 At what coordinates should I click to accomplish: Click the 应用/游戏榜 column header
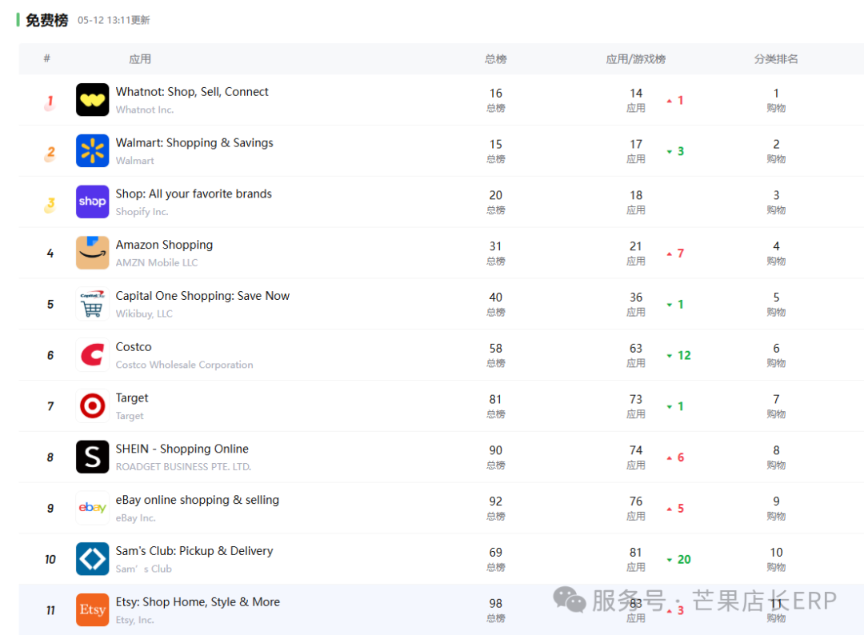coord(635,59)
